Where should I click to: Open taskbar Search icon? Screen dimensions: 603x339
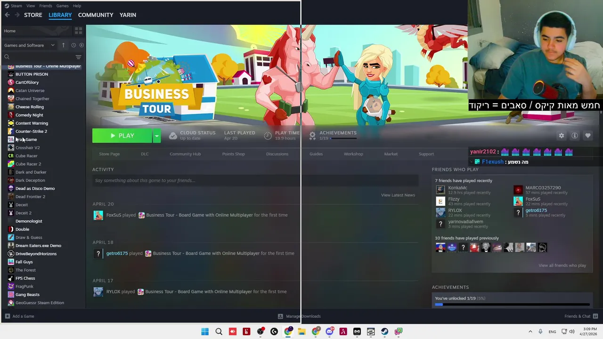219,331
